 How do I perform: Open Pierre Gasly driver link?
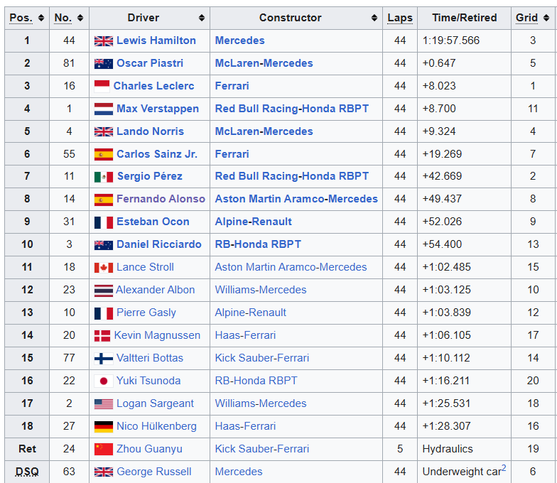(146, 313)
